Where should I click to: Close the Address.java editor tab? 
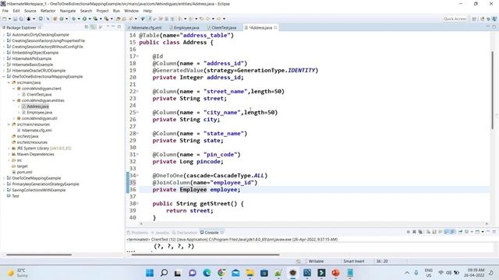coord(275,28)
